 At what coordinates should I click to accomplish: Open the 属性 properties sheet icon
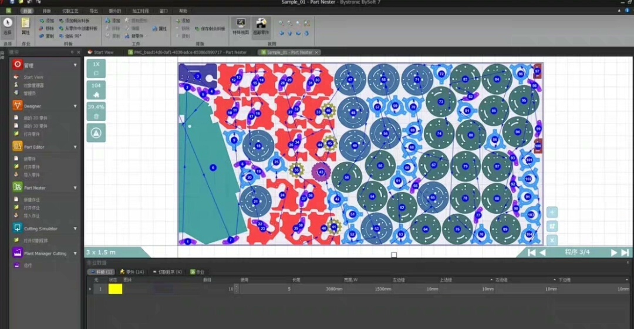(x=26, y=23)
